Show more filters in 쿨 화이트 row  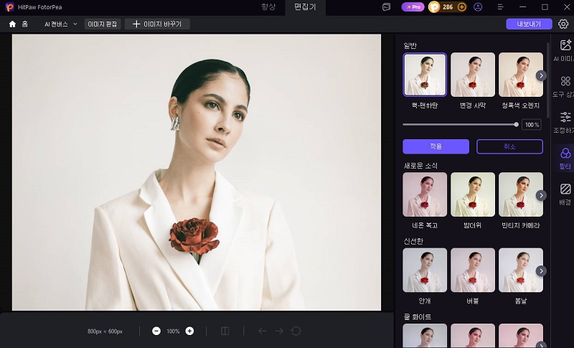pos(541,344)
